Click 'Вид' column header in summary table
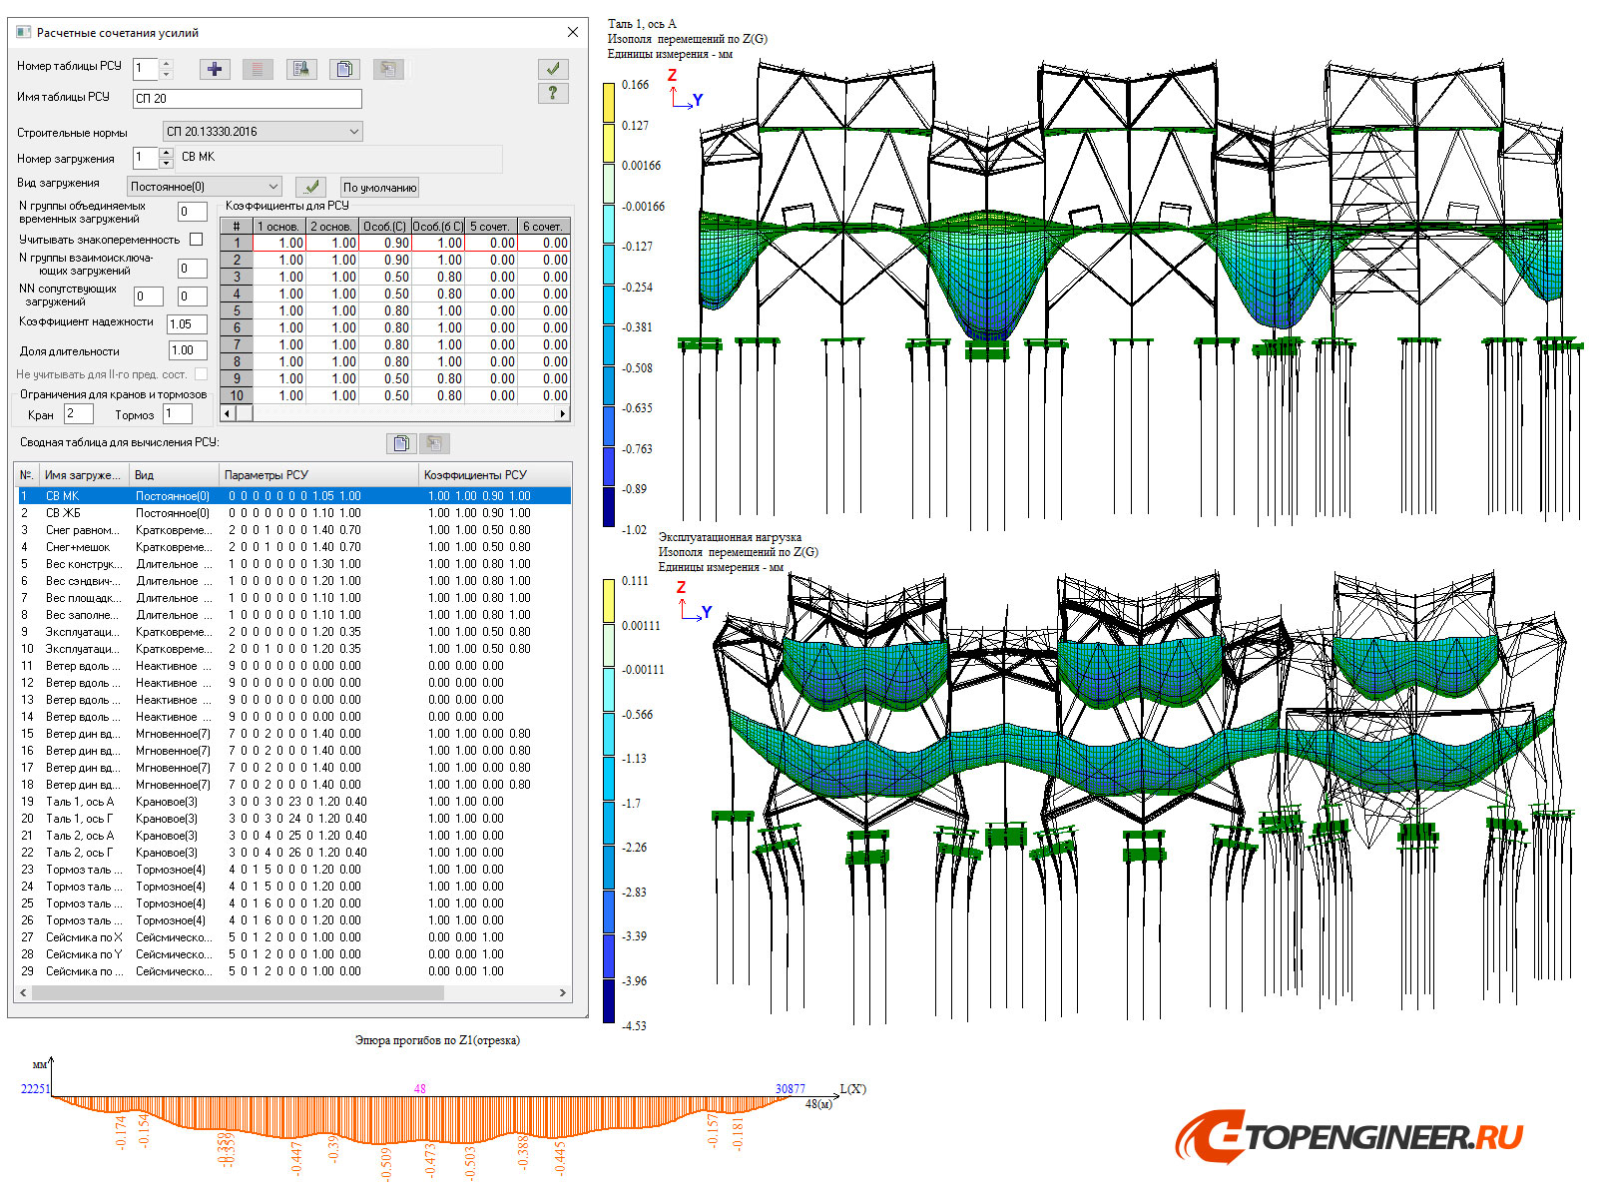 pos(174,475)
